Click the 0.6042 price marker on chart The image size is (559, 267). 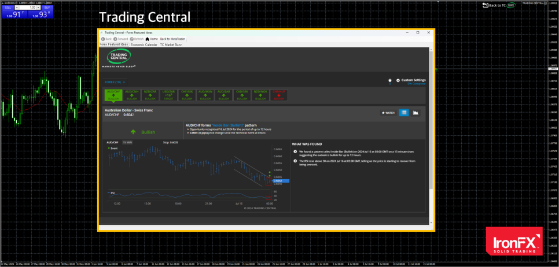coord(281,181)
